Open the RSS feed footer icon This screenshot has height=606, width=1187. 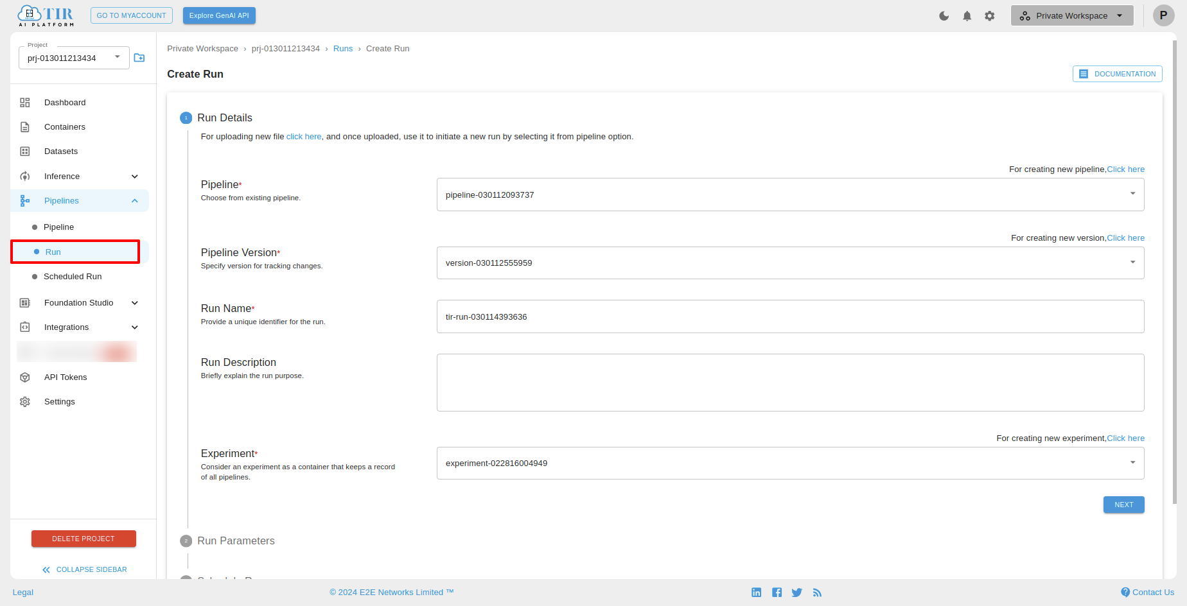pyautogui.click(x=817, y=593)
